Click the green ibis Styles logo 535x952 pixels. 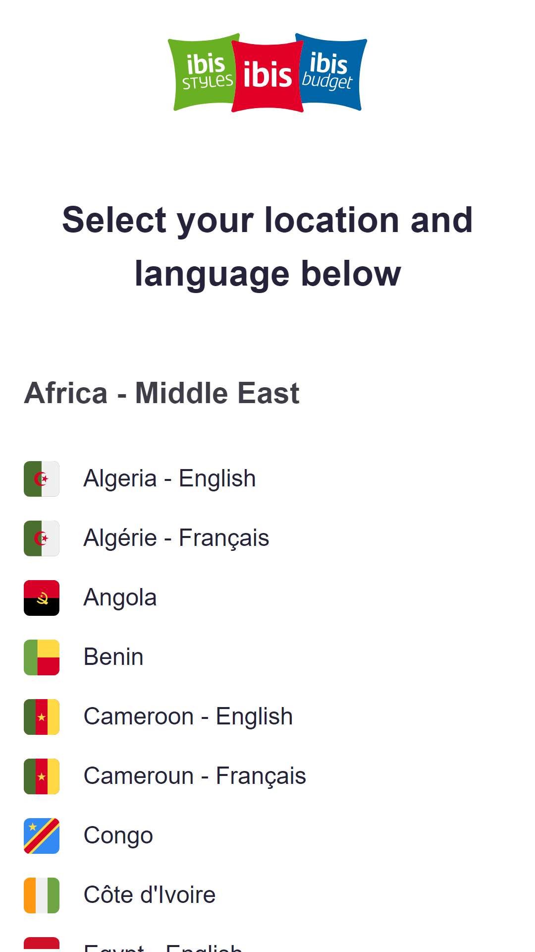[x=202, y=72]
